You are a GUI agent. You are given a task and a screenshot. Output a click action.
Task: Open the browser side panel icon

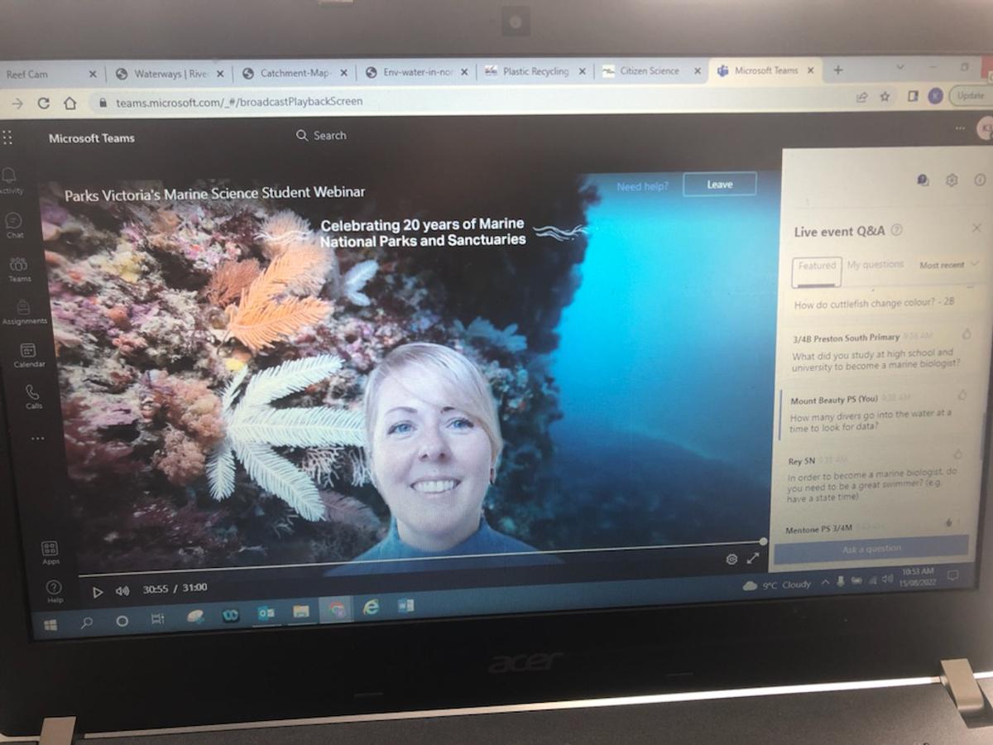pyautogui.click(x=913, y=96)
